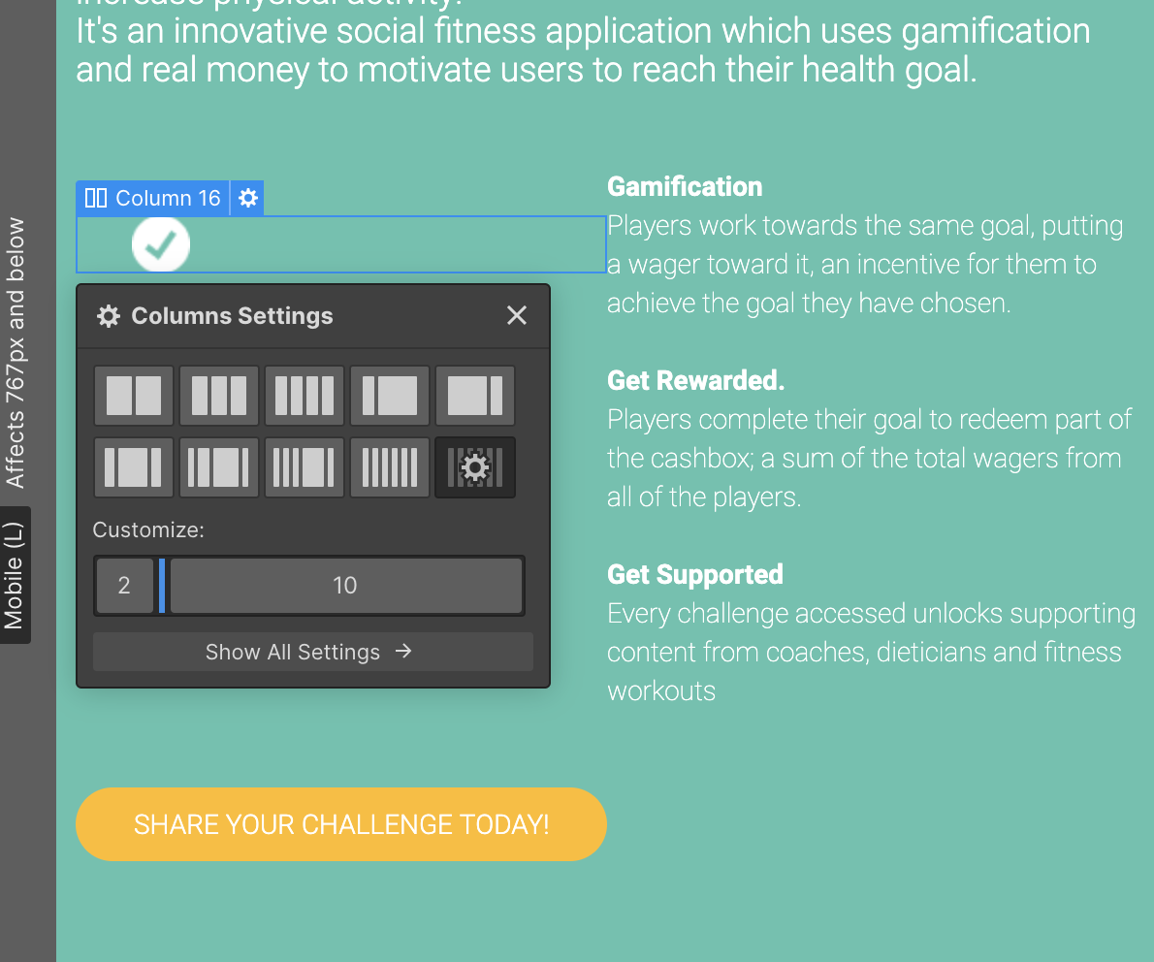Select the Get Supported heading
1154x962 pixels.
pos(694,575)
